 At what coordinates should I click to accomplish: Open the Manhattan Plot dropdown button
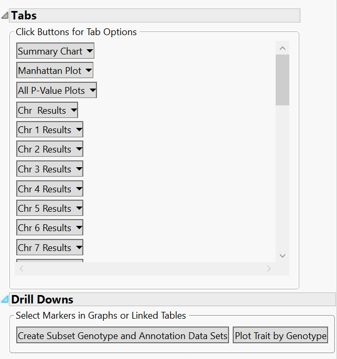[55, 71]
